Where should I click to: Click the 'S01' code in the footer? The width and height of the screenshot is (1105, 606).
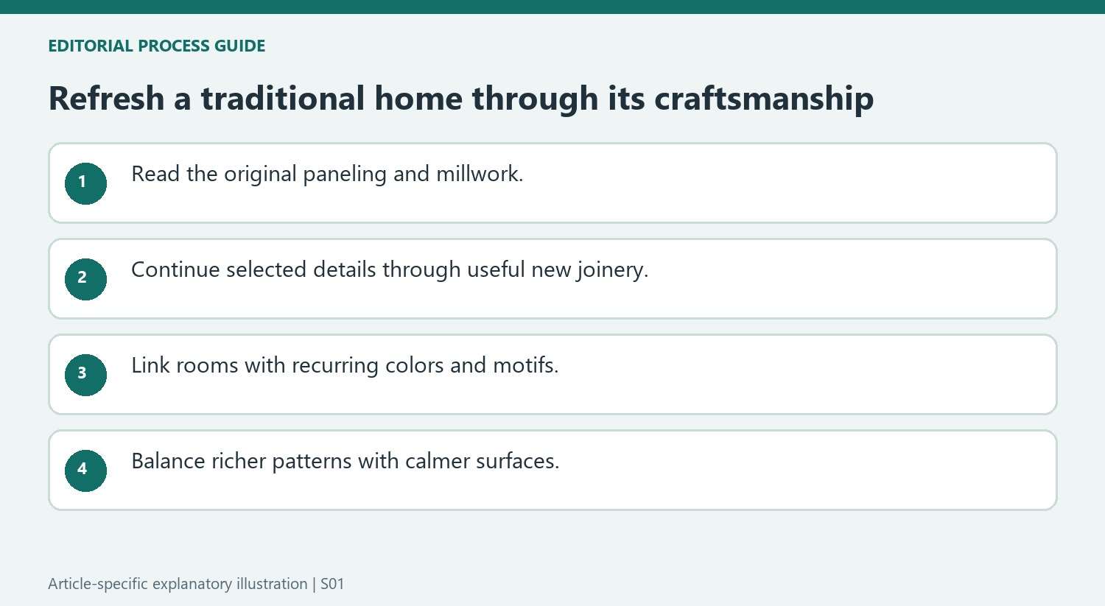[332, 584]
